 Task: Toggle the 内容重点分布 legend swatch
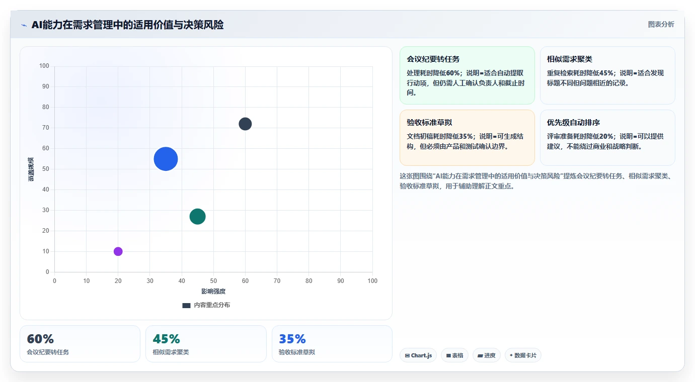click(186, 305)
